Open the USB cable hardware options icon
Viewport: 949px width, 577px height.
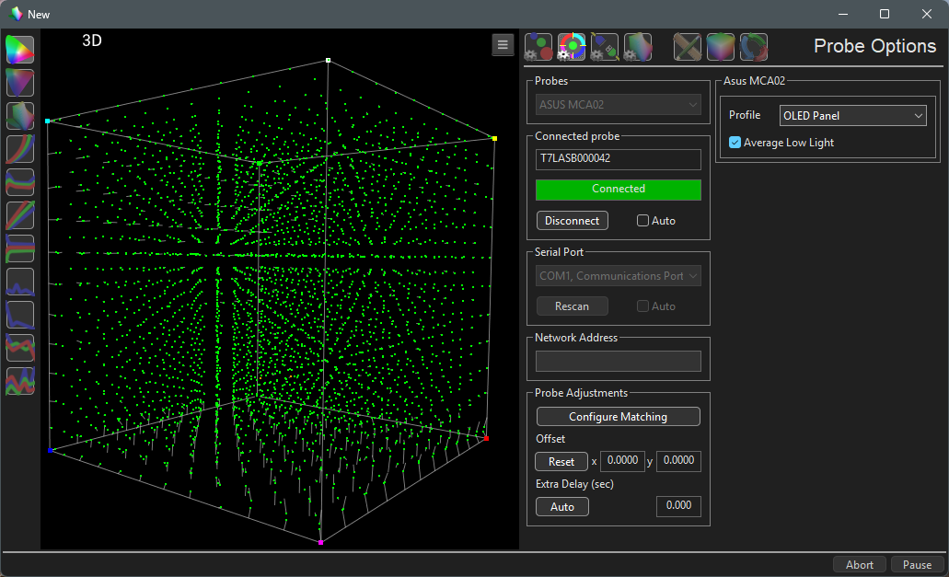tap(604, 46)
